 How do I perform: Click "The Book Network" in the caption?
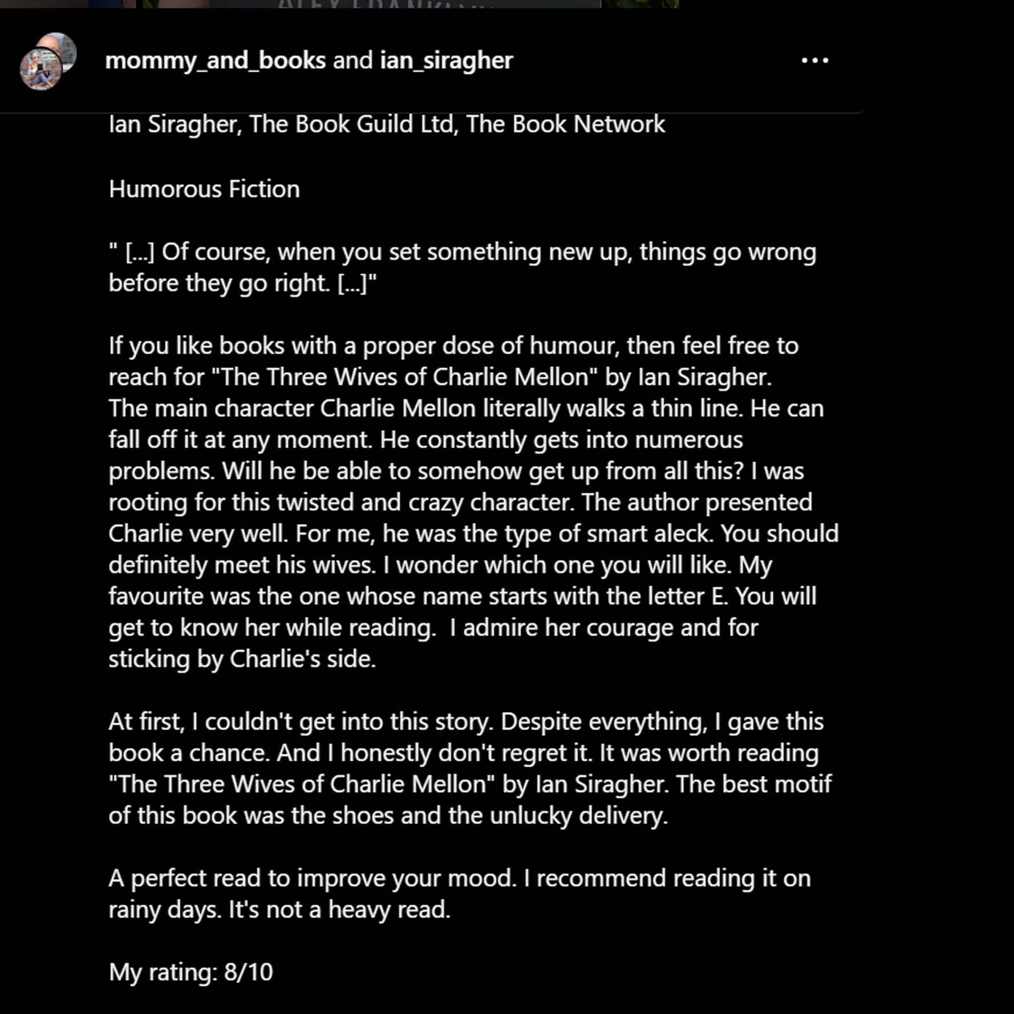point(565,124)
